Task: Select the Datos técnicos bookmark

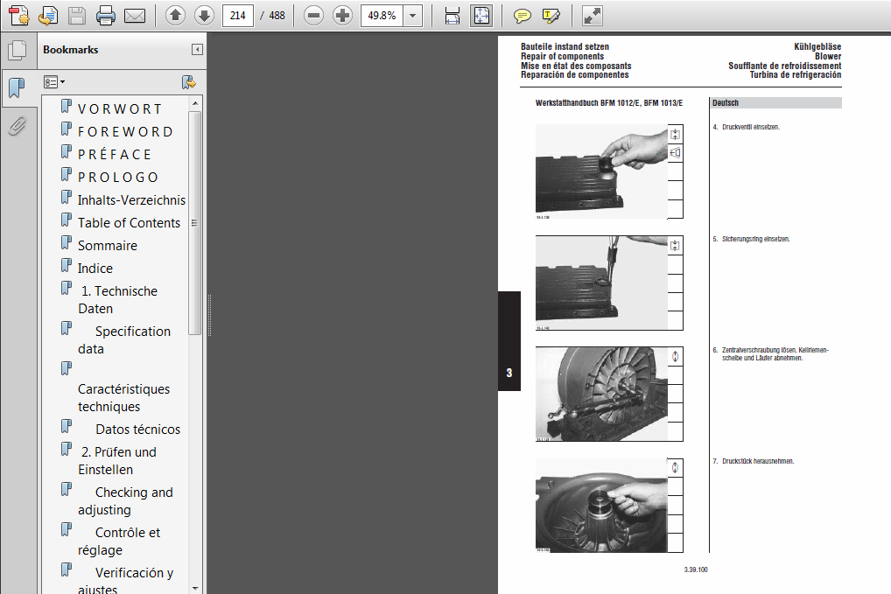Action: (x=137, y=430)
